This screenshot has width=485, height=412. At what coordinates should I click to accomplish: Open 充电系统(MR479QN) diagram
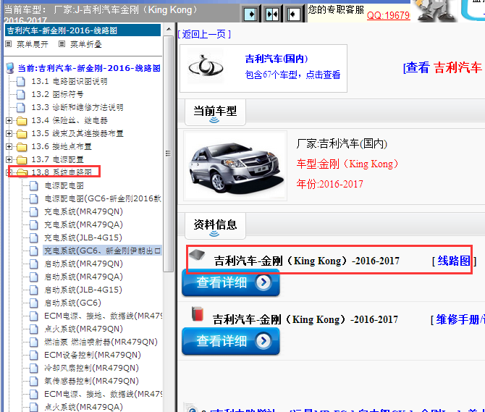click(83, 211)
